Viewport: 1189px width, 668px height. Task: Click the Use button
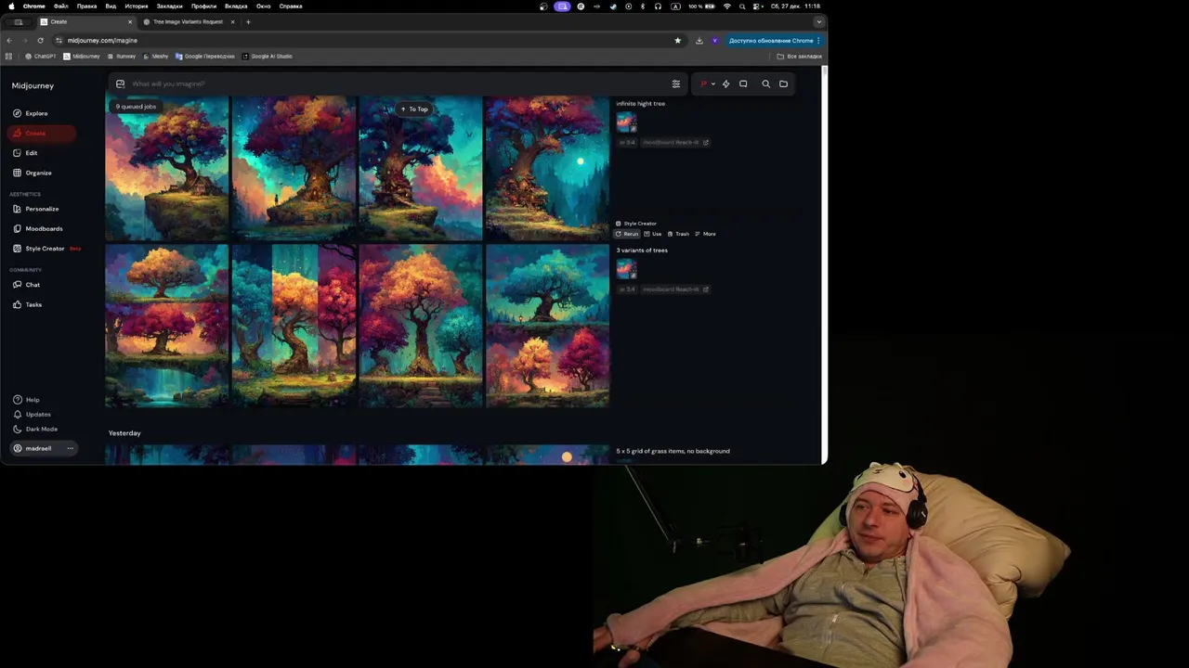pyautogui.click(x=653, y=234)
